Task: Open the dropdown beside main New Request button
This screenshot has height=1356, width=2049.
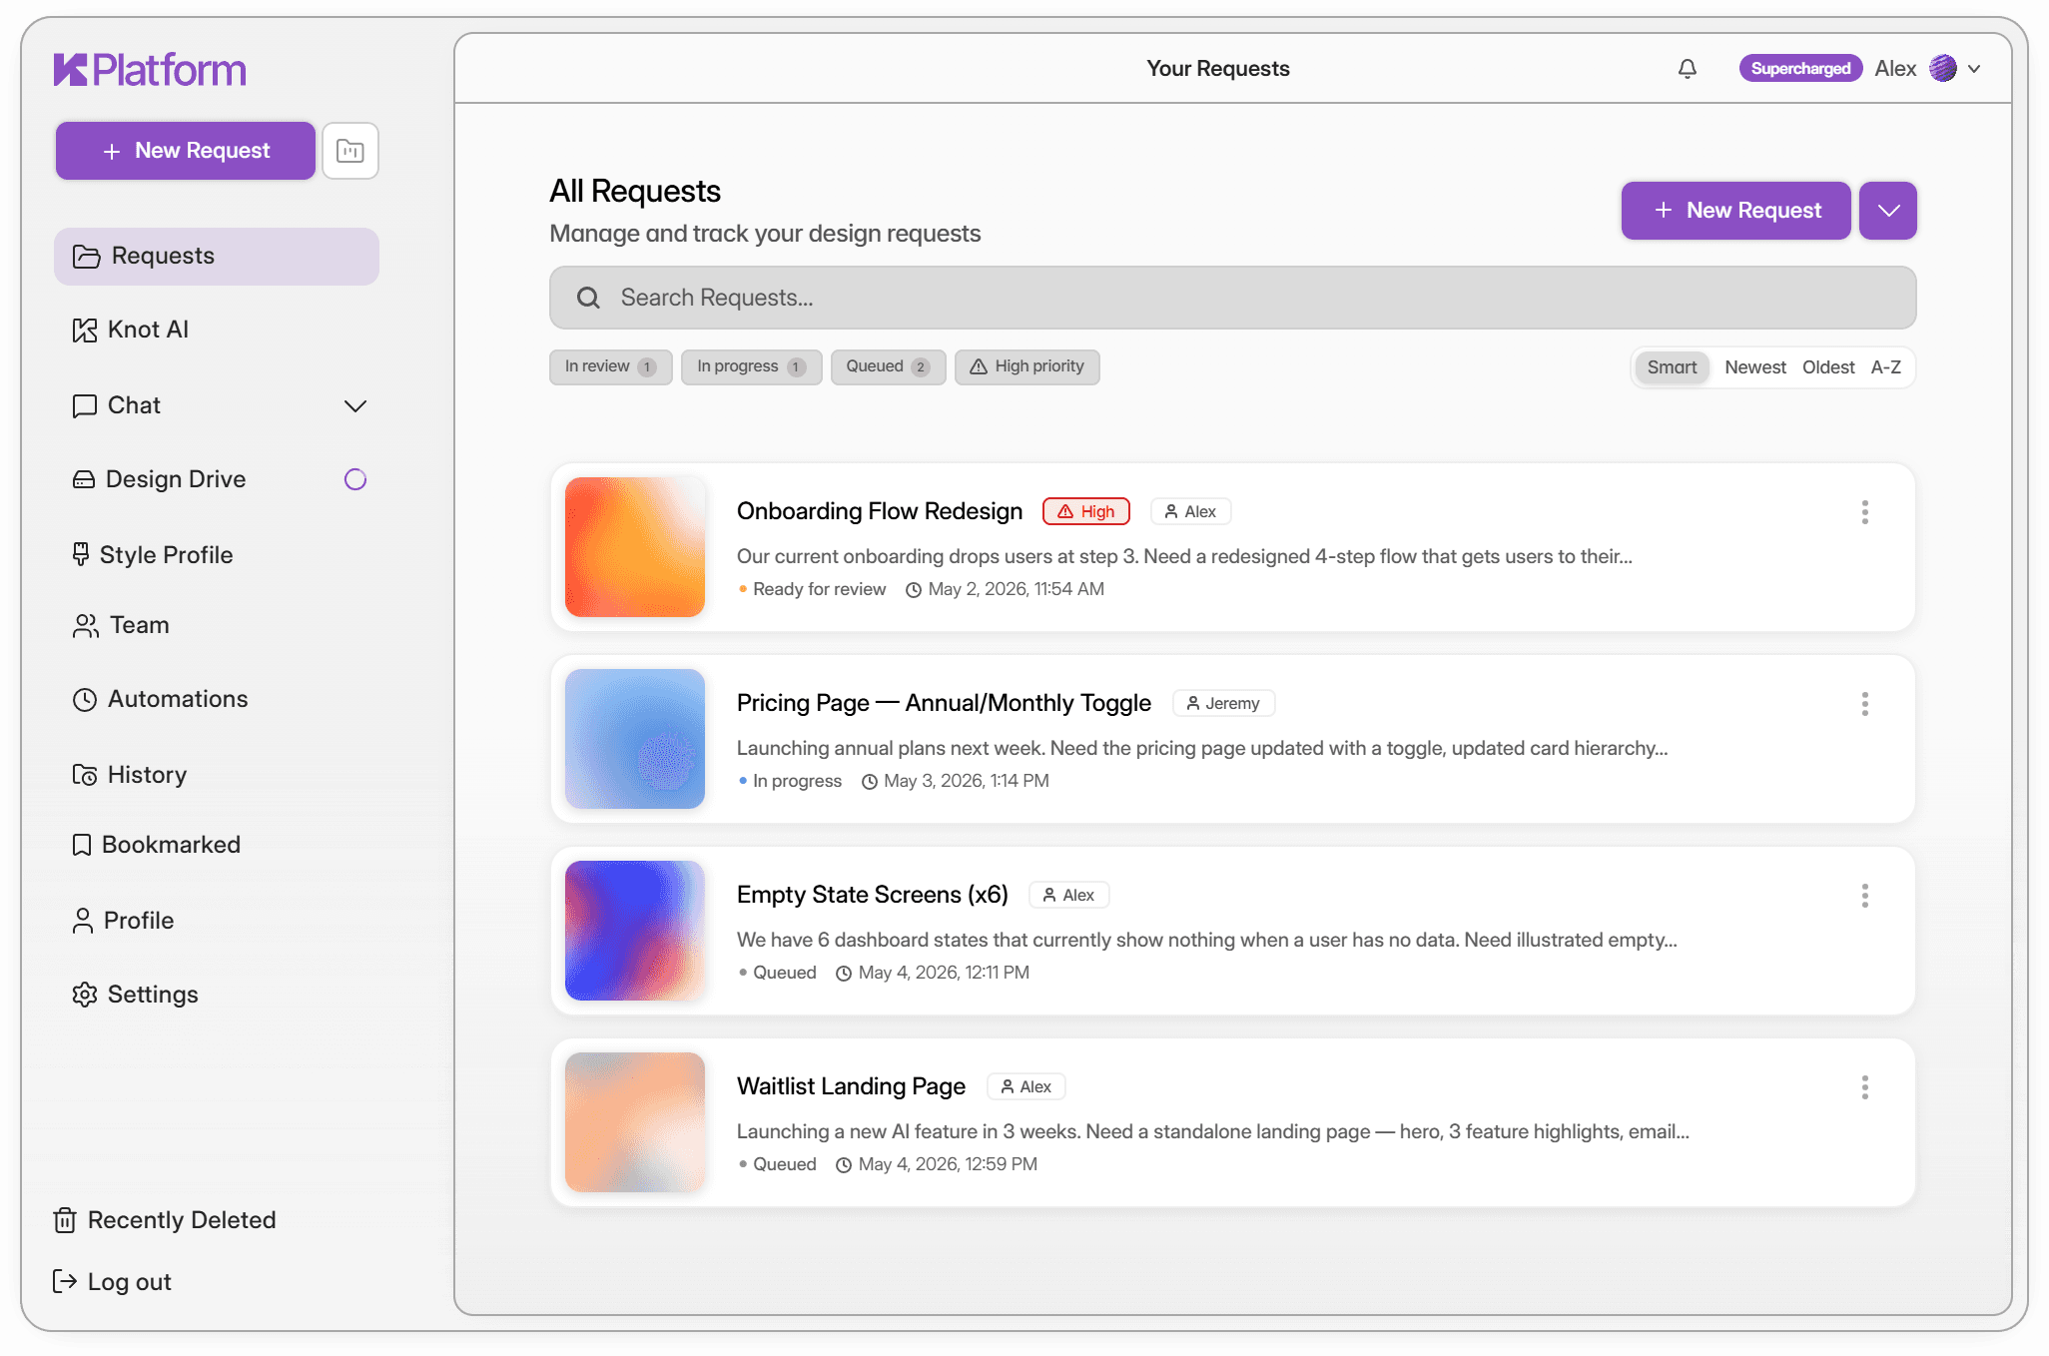Action: (1888, 211)
